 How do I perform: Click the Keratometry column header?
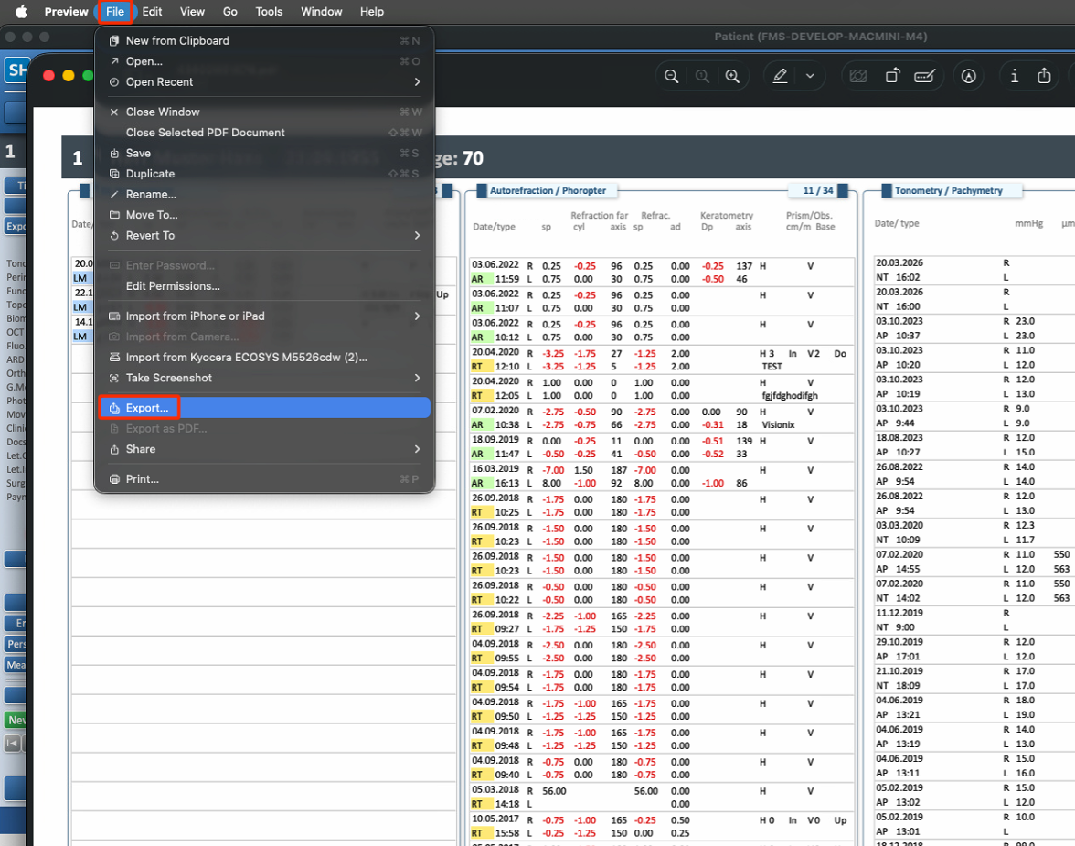pos(726,216)
